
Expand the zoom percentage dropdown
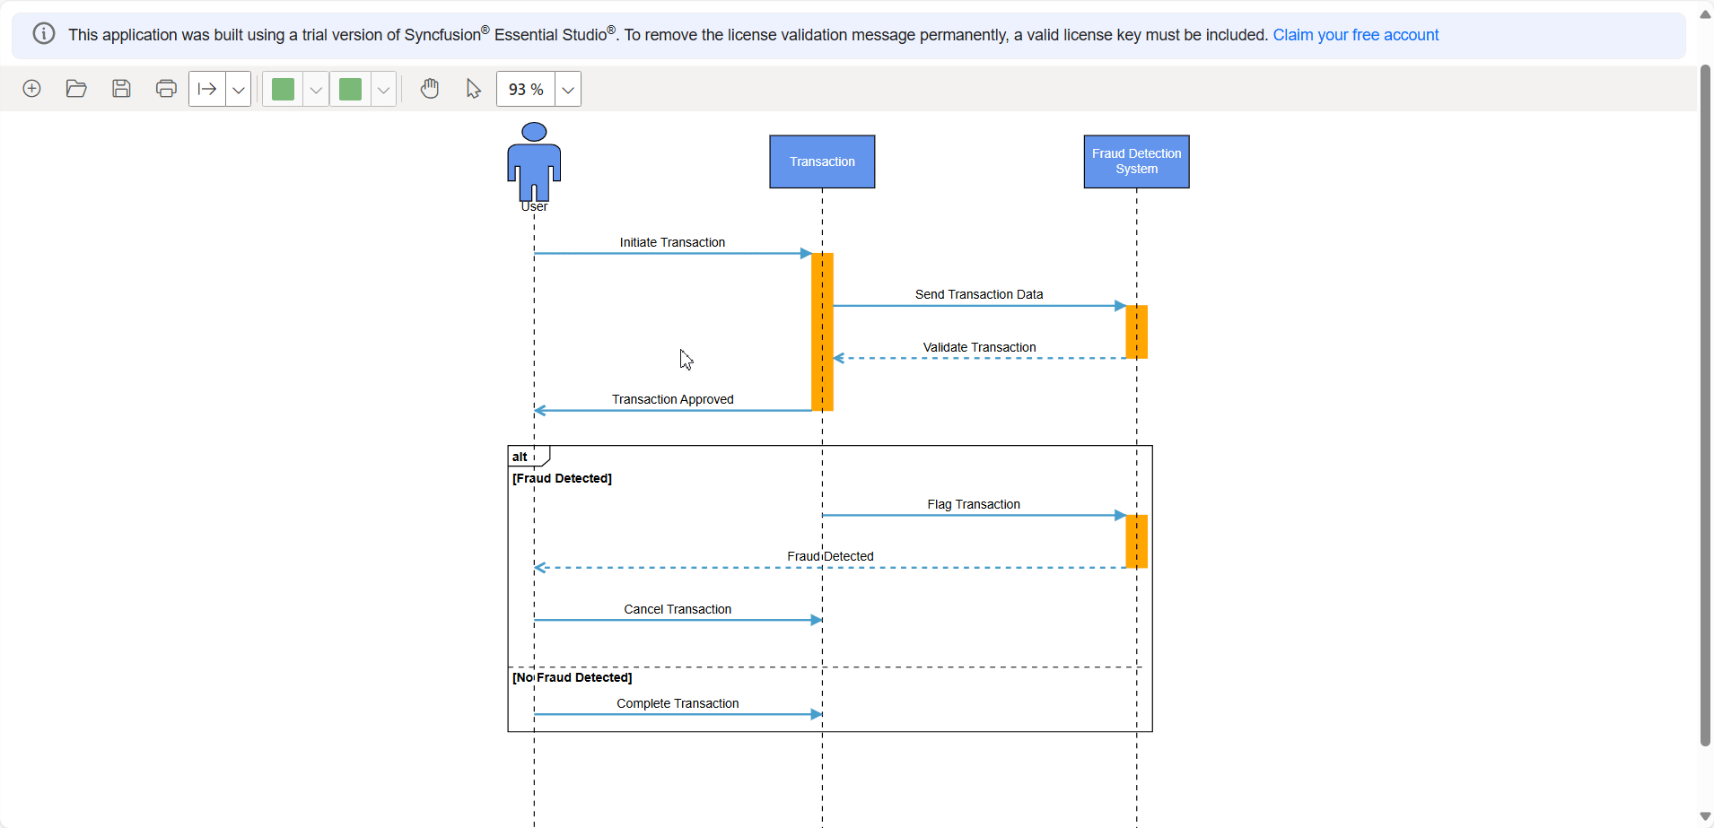tap(567, 89)
